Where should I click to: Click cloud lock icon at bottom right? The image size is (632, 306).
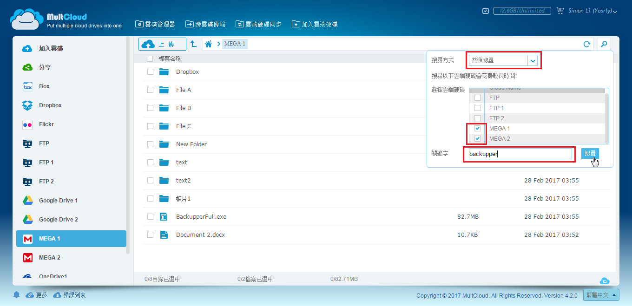604,280
